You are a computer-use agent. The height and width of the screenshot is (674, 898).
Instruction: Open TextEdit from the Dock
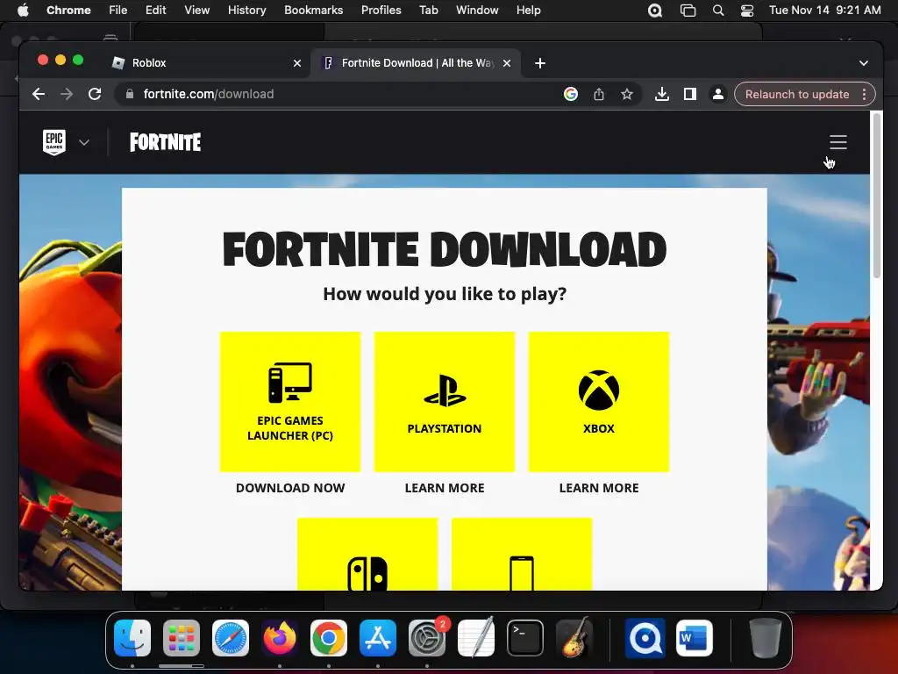[x=476, y=638]
